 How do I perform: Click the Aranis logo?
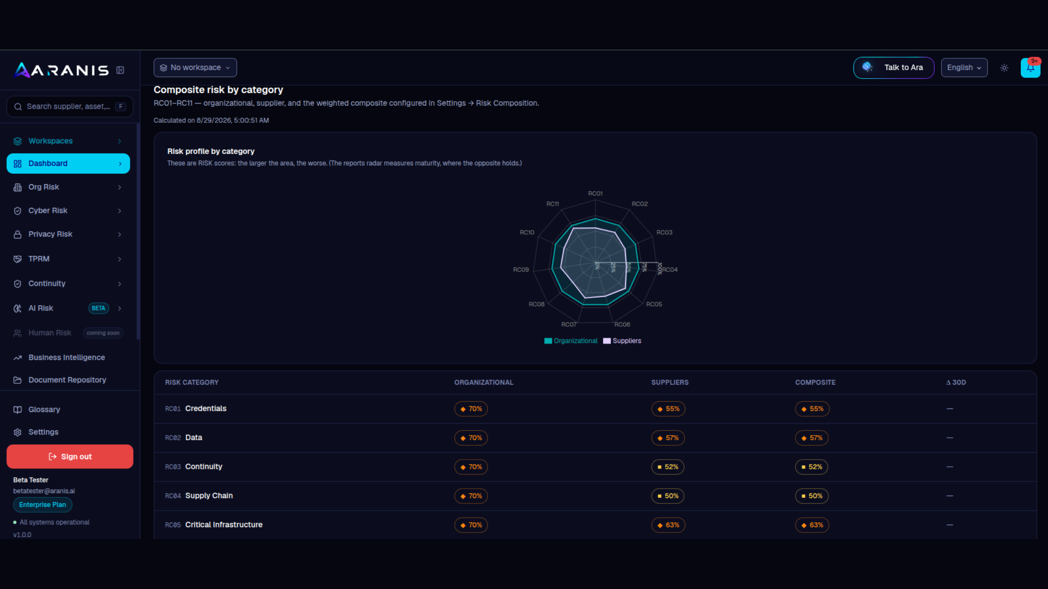tap(61, 70)
